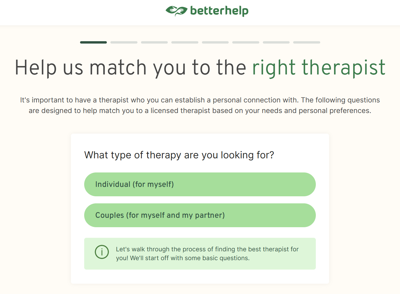
Task: Open the homepage via the betterhelp wordmark
Action: click(219, 11)
